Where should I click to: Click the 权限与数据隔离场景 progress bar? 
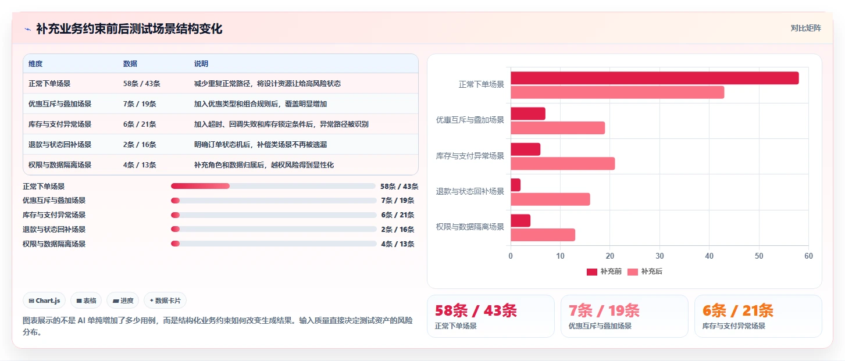[x=273, y=244]
